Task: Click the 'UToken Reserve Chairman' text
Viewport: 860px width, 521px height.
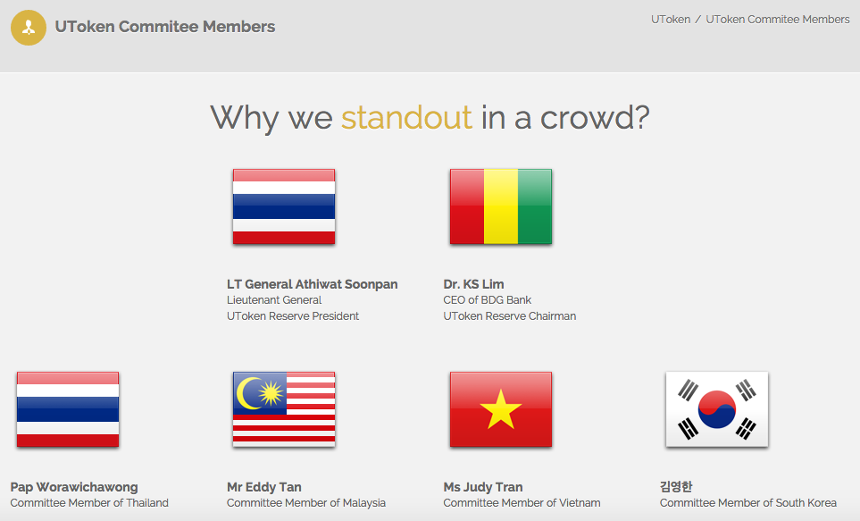Action: [509, 316]
